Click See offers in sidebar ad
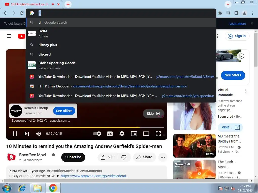The width and height of the screenshot is (258, 193). 233,75
